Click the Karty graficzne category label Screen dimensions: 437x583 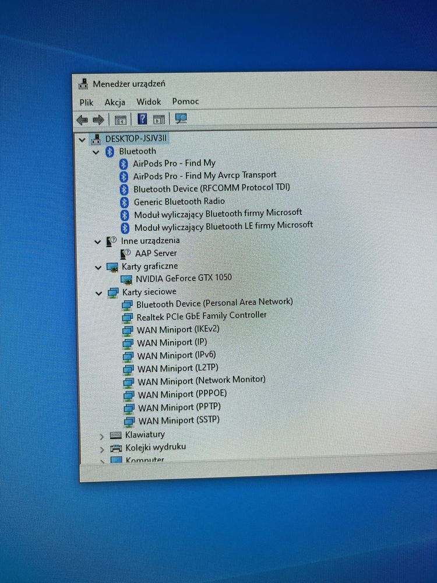click(150, 266)
